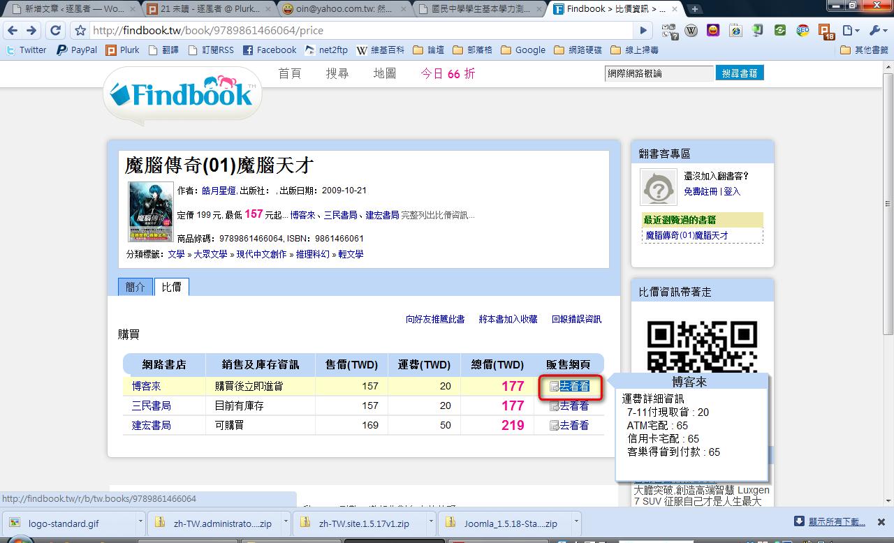Open the PayPal bookmark
The width and height of the screenshot is (894, 543).
(x=77, y=50)
